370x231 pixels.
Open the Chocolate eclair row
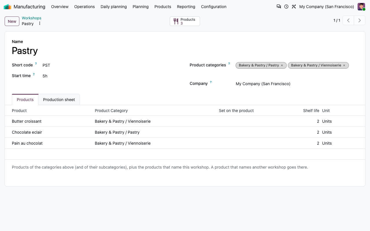[x=185, y=132]
